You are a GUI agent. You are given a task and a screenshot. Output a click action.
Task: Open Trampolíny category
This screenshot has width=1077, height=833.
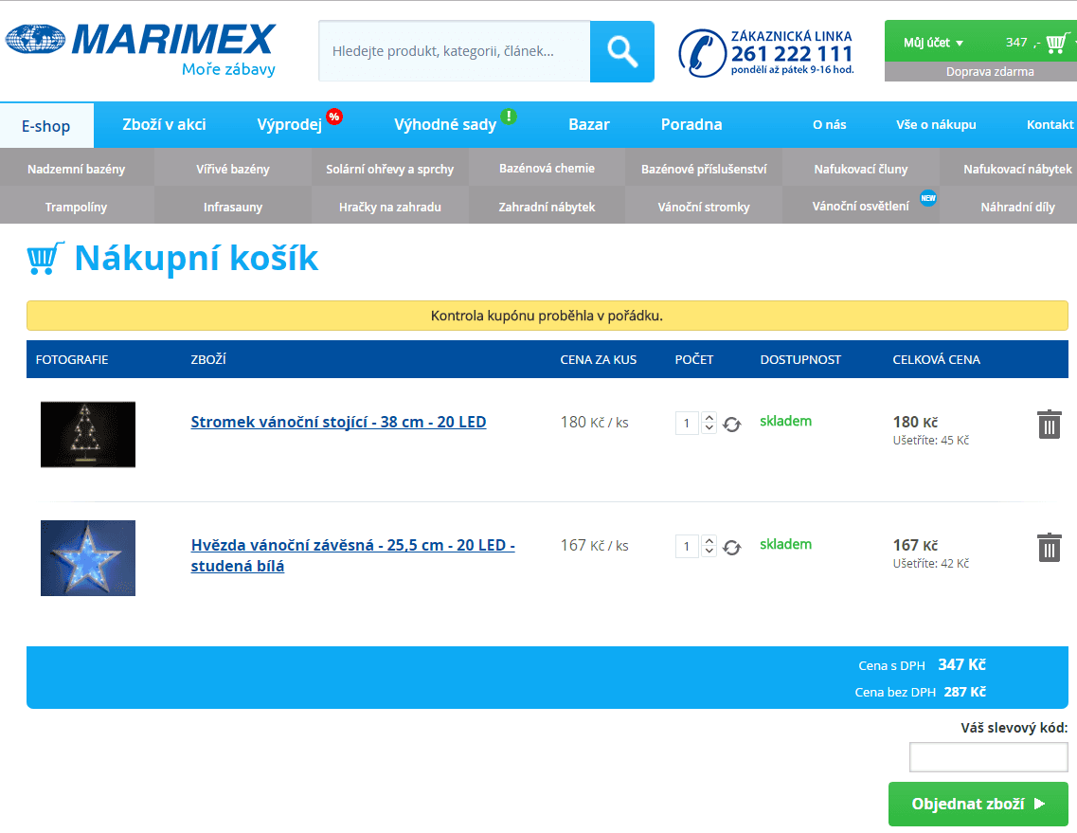coord(76,207)
